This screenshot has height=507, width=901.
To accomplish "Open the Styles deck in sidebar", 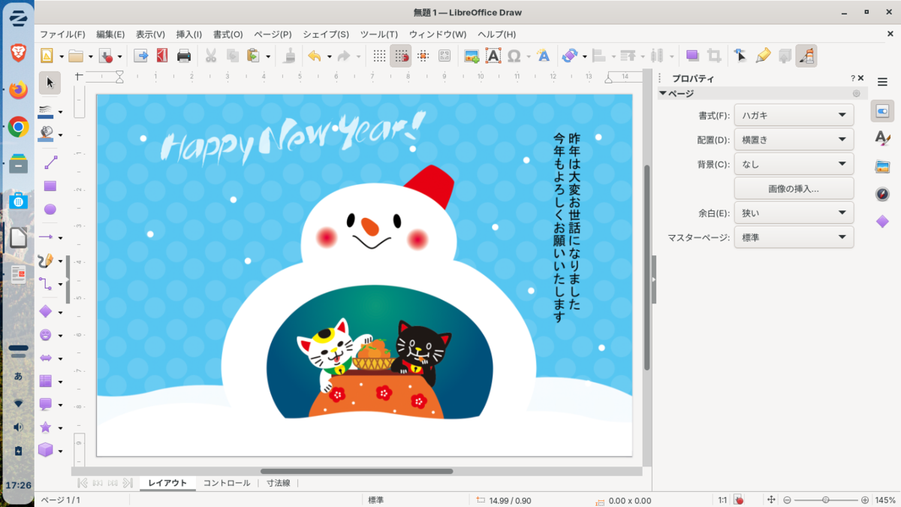I will [x=882, y=139].
